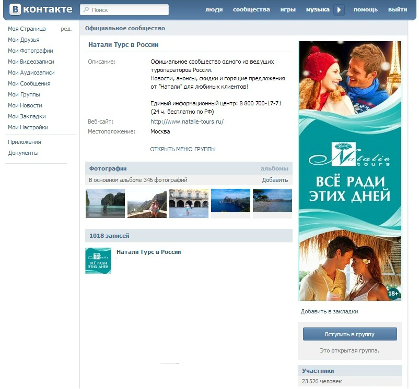Click the Вступить в группу button
419x389 pixels.
[350, 334]
